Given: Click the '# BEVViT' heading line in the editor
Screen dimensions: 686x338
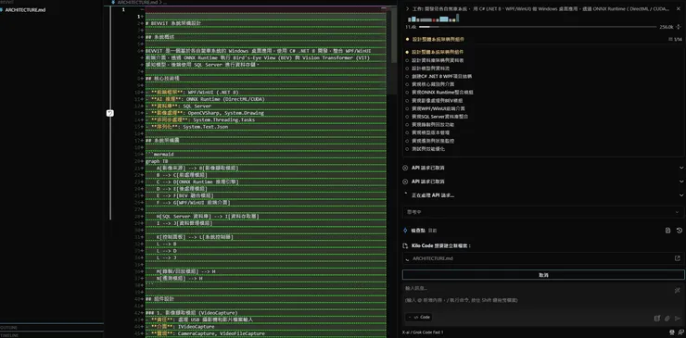Looking at the screenshot, I should click(x=173, y=23).
